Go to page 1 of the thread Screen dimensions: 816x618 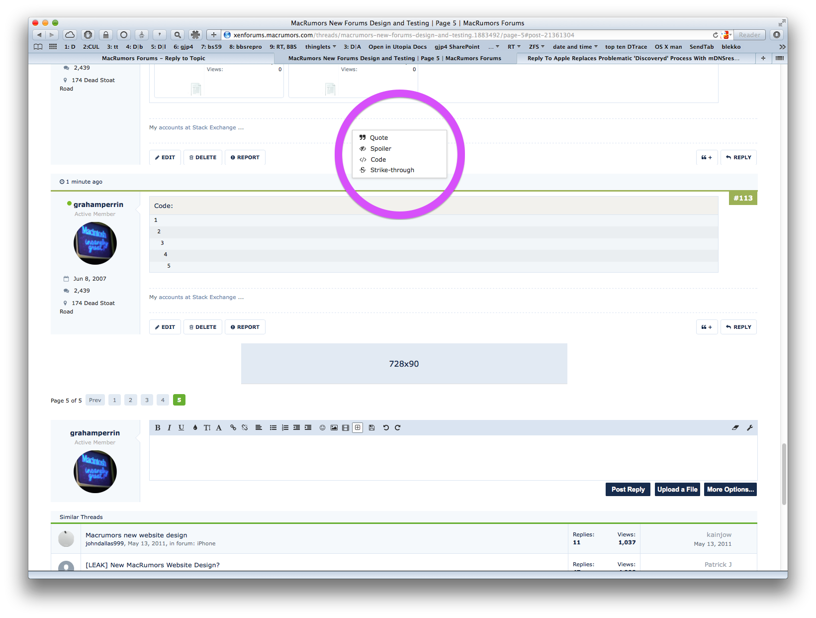(x=114, y=400)
